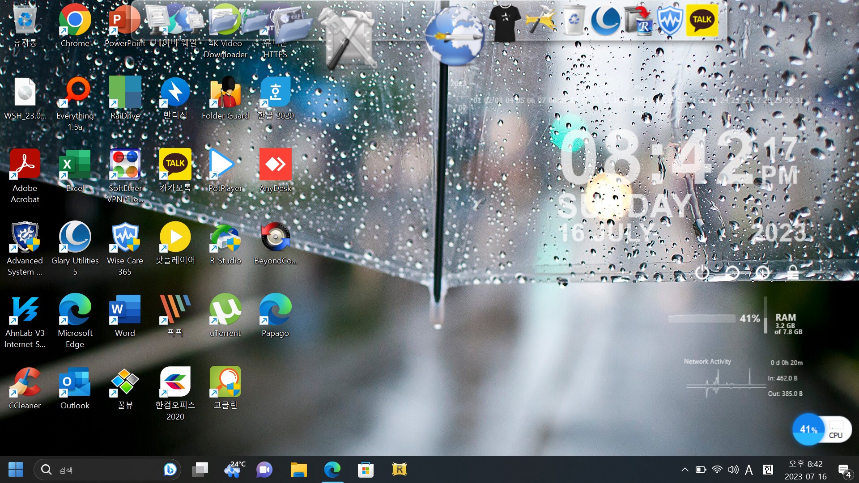
Task: Open Microsoft Store from the taskbar
Action: click(x=366, y=470)
